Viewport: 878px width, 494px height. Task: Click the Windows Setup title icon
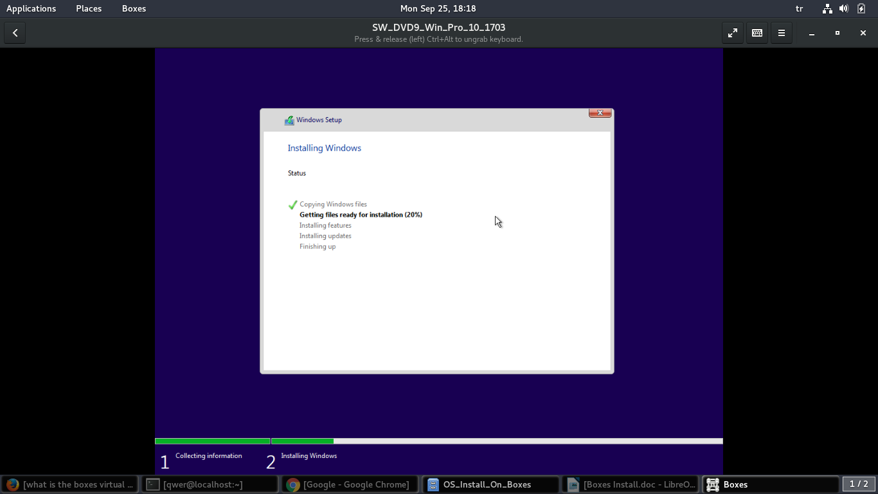click(x=289, y=120)
